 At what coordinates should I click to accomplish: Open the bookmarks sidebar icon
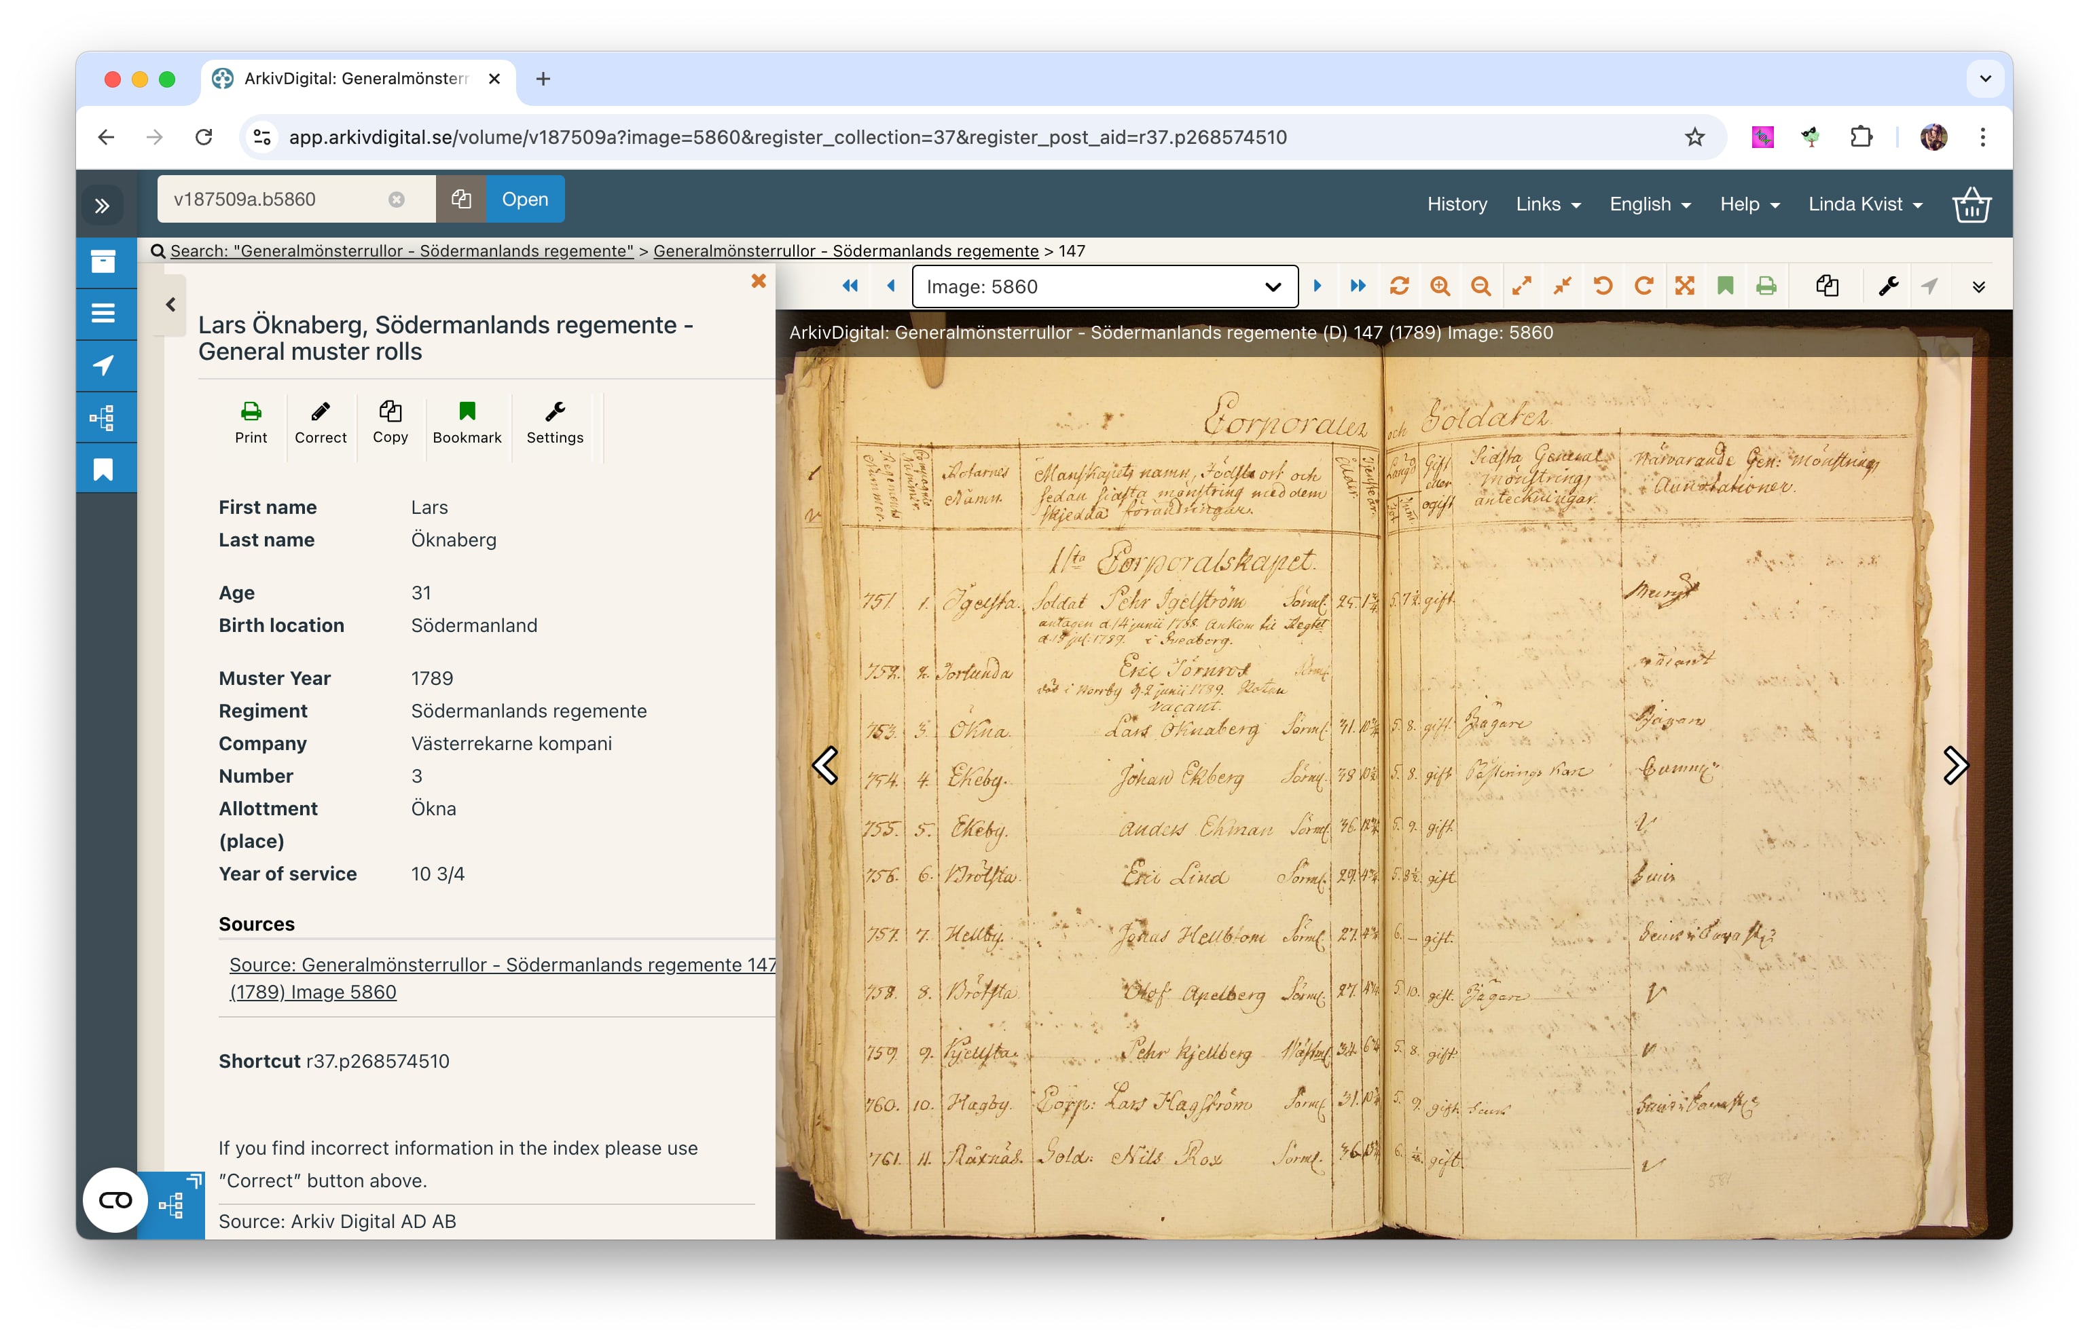pyautogui.click(x=104, y=470)
